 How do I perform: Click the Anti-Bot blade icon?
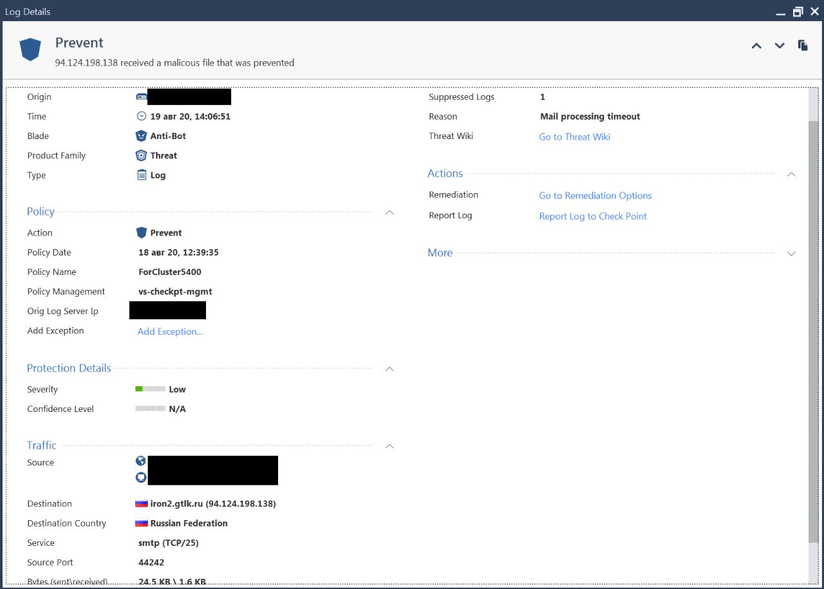pos(142,136)
